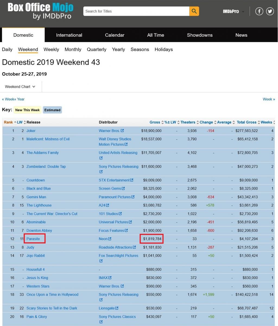Open external link icon beside Roadside Attractions

[x=134, y=247]
